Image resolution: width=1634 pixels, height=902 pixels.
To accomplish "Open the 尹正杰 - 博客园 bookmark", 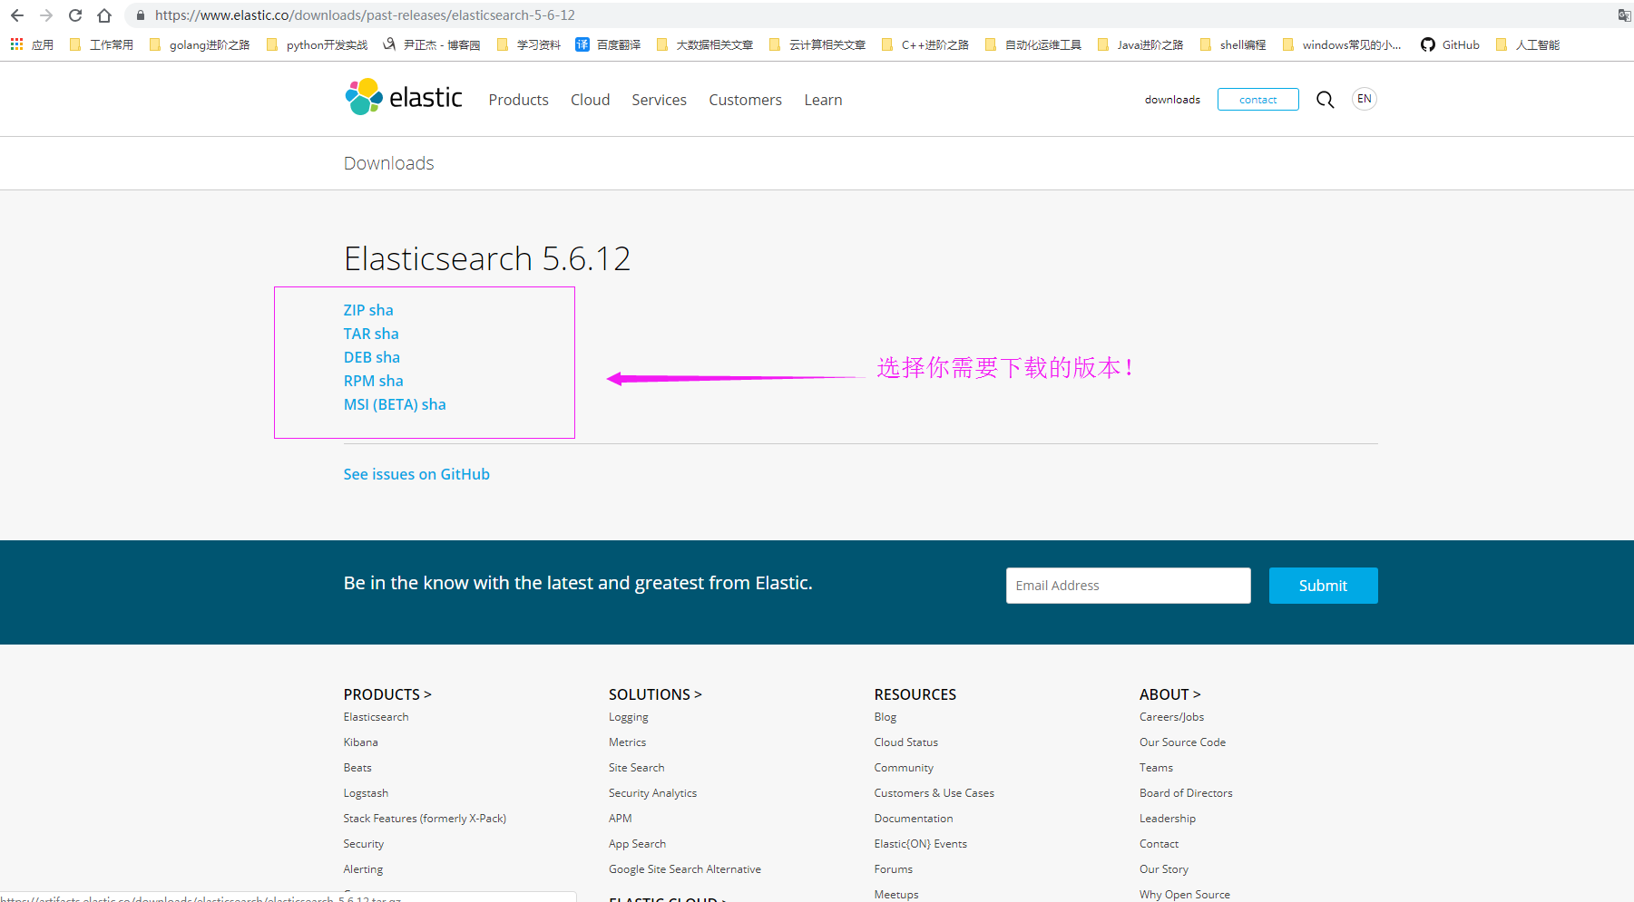I will point(432,44).
